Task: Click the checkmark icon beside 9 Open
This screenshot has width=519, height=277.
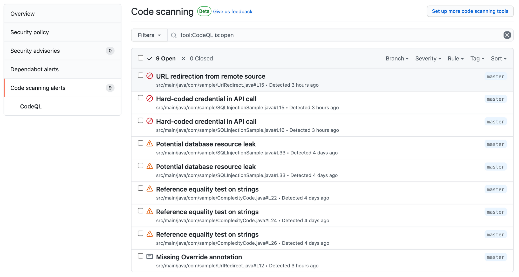Action: pos(149,59)
